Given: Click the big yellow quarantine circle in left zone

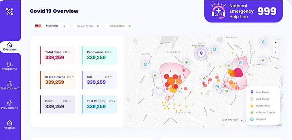Looking at the screenshot, I should tap(173, 89).
